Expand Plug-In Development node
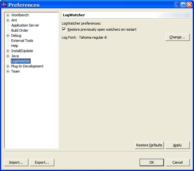 pyautogui.click(x=8, y=66)
